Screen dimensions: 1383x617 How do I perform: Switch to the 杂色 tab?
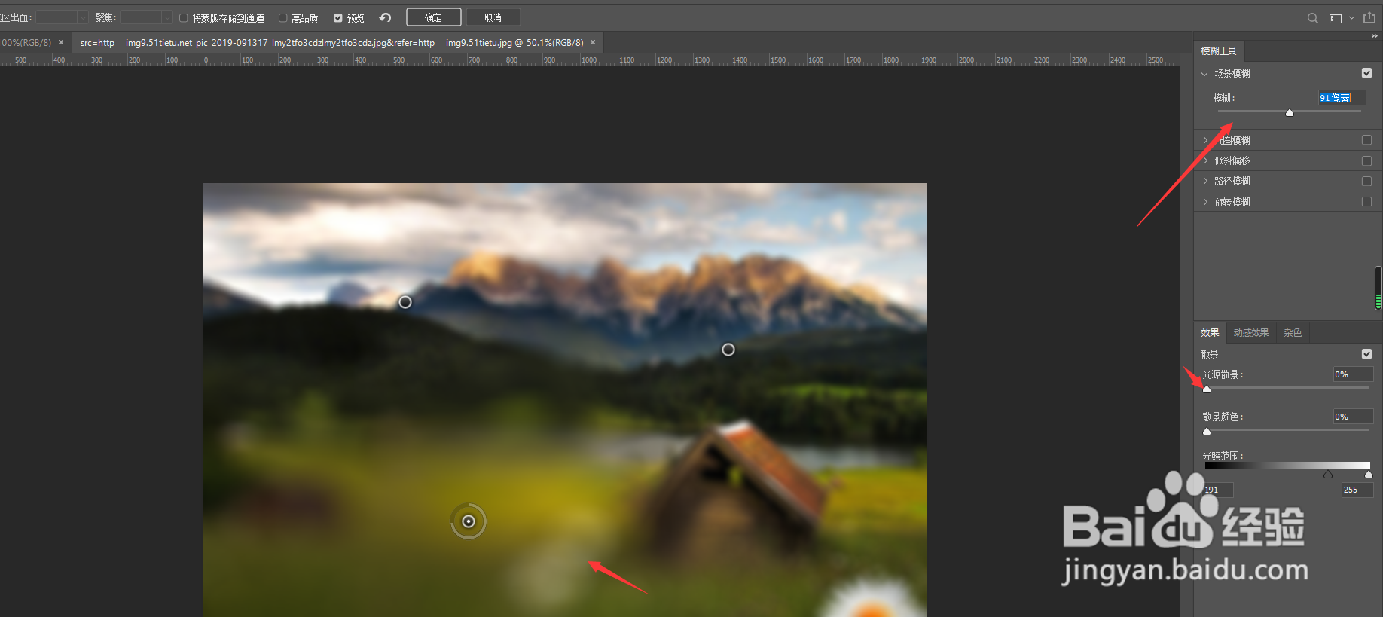(1293, 332)
